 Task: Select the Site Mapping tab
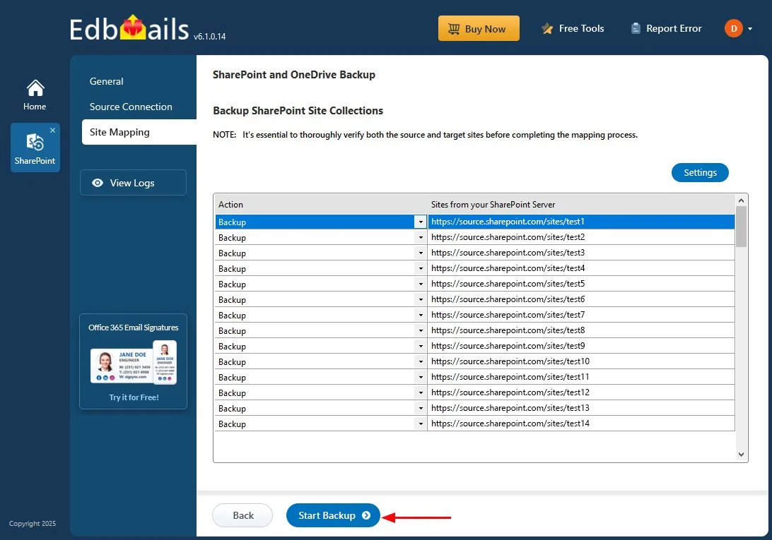[139, 132]
